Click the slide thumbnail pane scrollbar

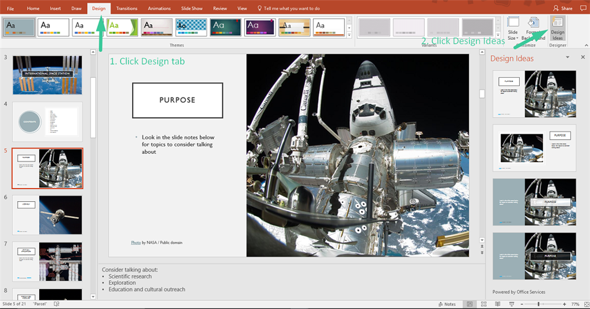[x=93, y=108]
